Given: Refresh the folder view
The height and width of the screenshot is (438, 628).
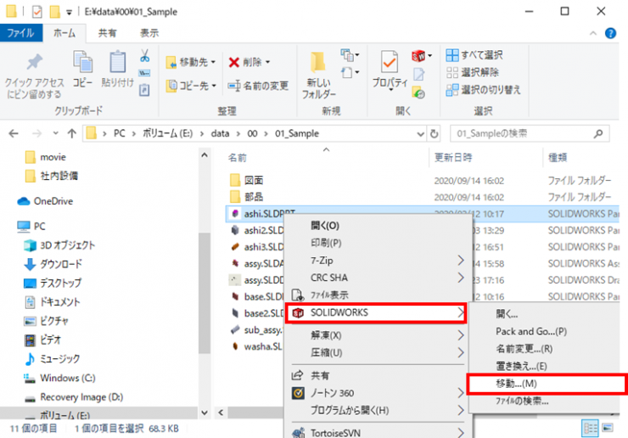Looking at the screenshot, I should pos(435,134).
